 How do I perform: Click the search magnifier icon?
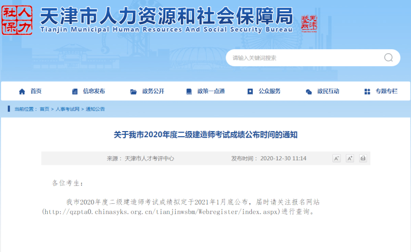(388, 58)
